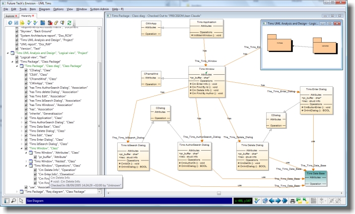Expand the "Tims Data Base", "Class" node
The image size is (355, 214).
(x=22, y=126)
